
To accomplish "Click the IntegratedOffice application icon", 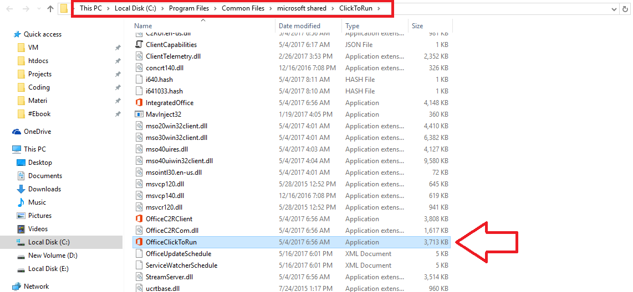I will tap(139, 103).
